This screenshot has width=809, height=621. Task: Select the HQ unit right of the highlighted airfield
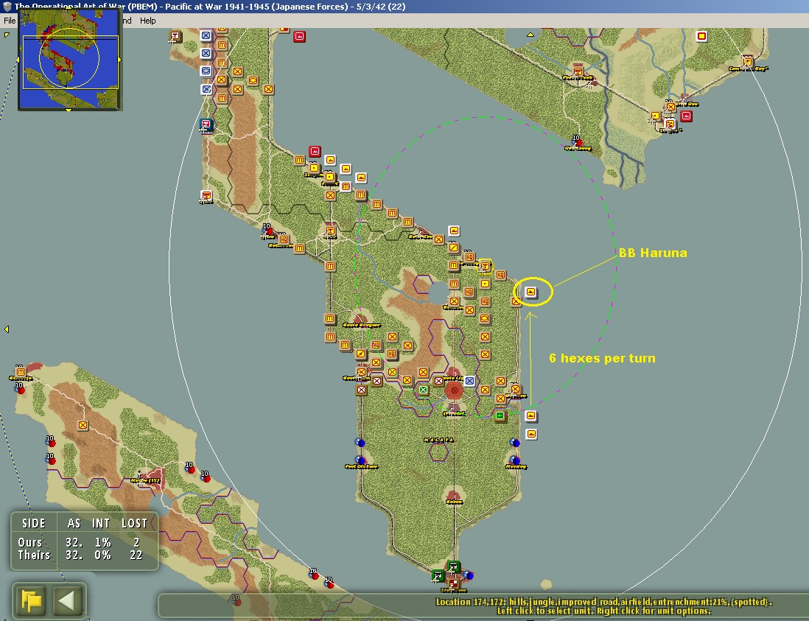pyautogui.click(x=500, y=275)
